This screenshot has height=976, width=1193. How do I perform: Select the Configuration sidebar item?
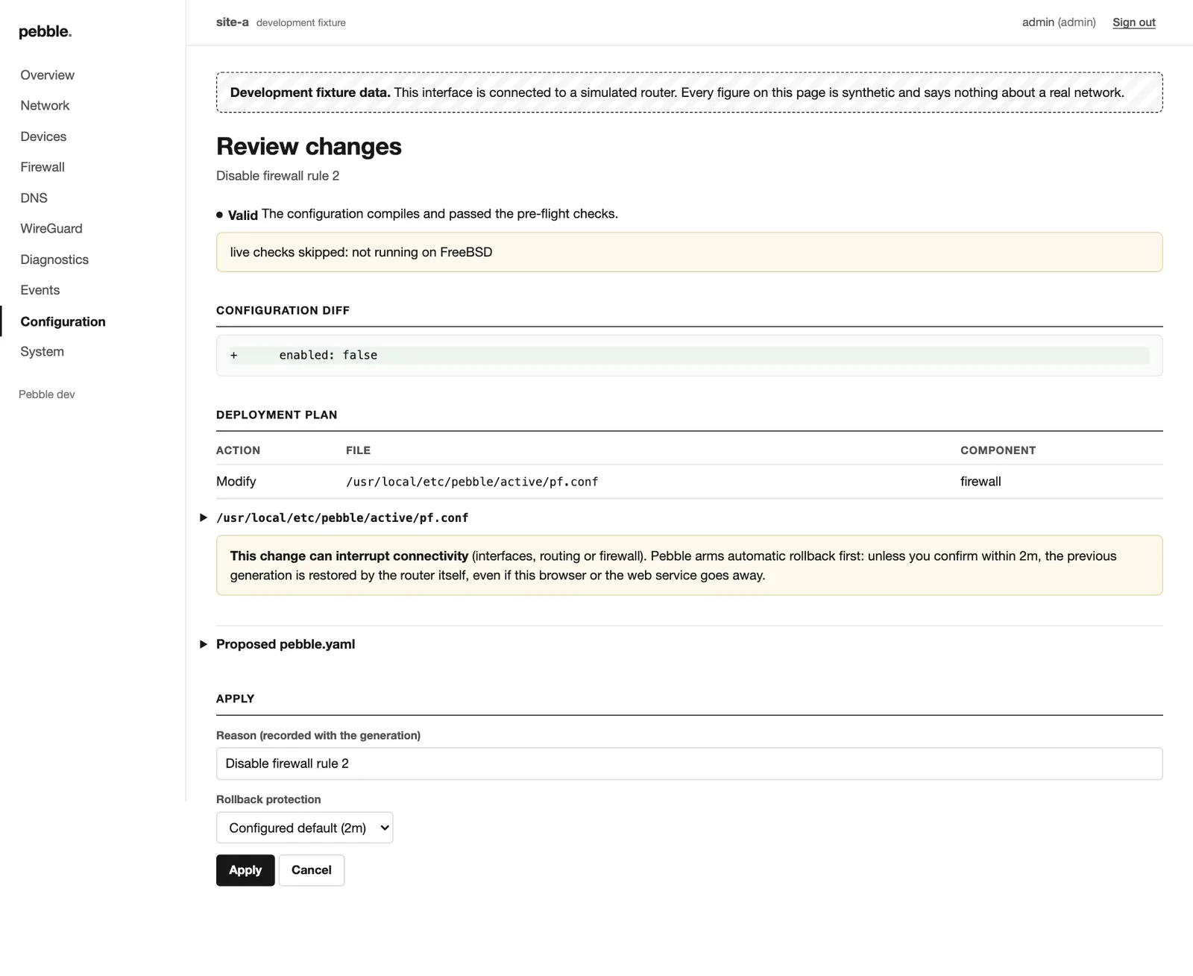click(x=63, y=321)
